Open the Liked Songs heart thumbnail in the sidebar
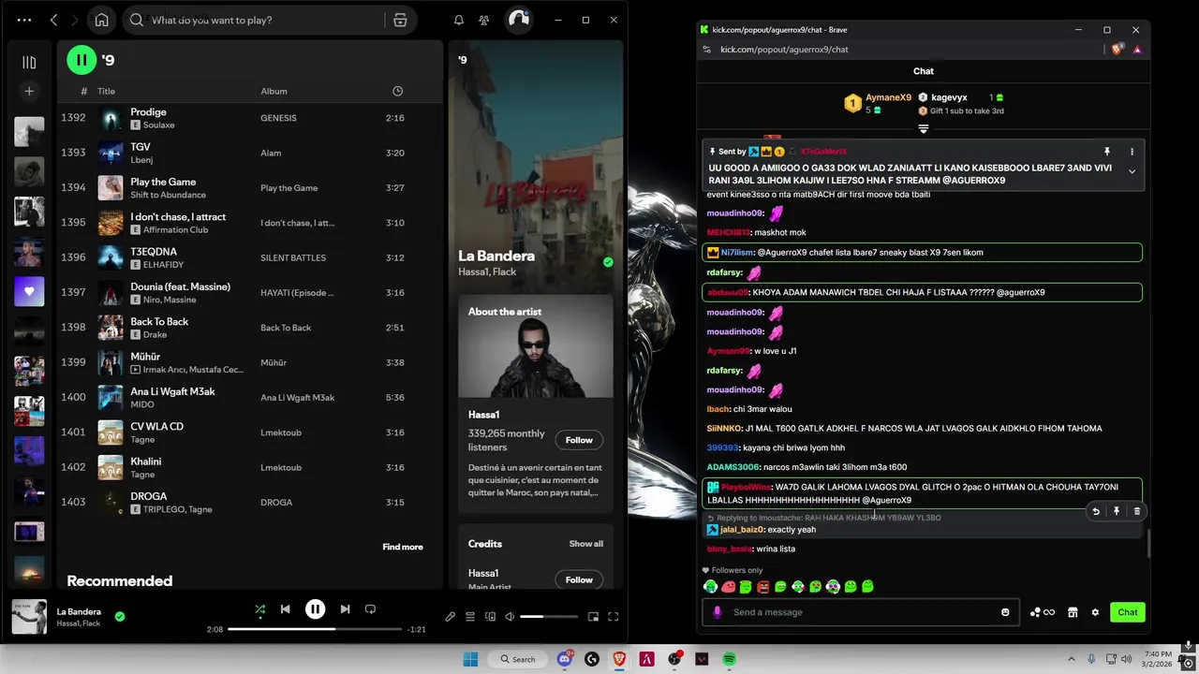 coord(29,291)
